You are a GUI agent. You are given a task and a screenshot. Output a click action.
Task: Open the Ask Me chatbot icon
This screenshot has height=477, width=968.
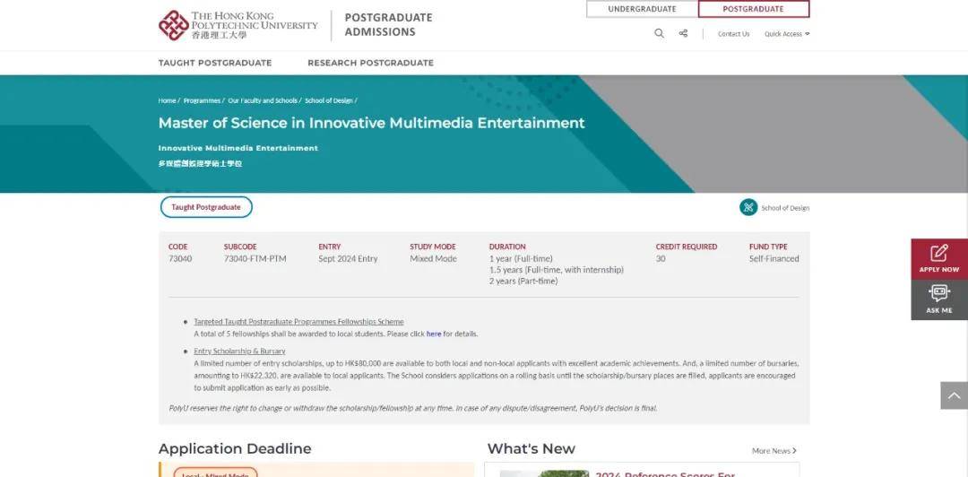tap(939, 293)
